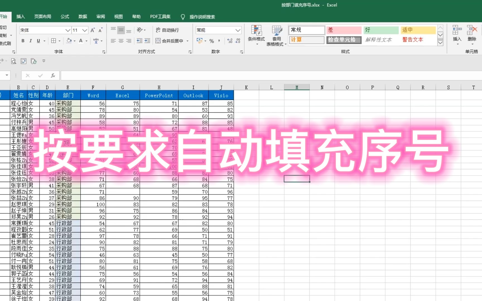The image size is (482, 301).
Task: Toggle center horizontal alignment
Action: tap(121, 41)
